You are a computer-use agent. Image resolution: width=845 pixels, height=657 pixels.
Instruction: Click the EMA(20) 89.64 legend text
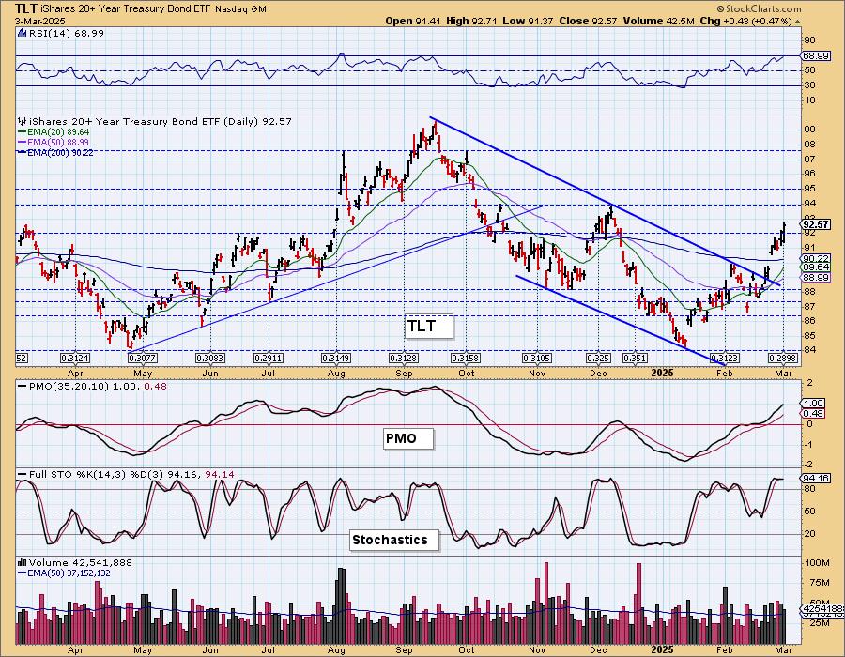point(58,132)
